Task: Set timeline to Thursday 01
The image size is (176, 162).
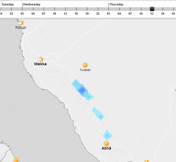Action: (x=108, y=14)
